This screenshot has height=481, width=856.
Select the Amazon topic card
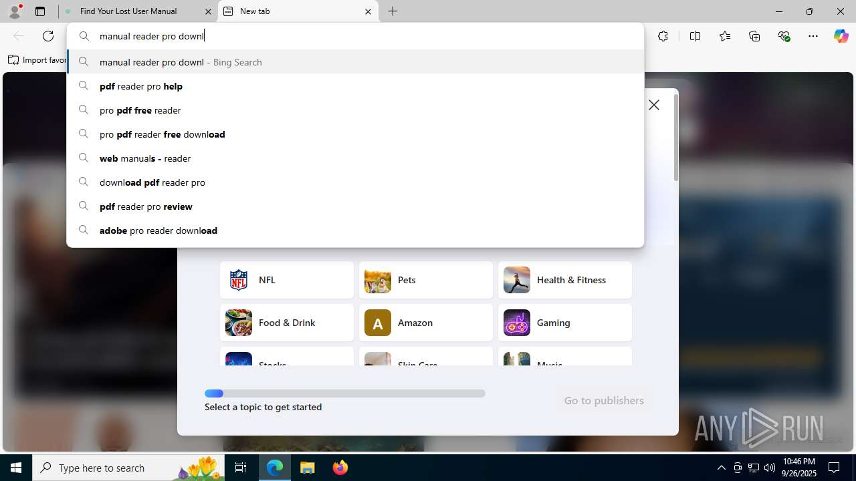click(426, 323)
